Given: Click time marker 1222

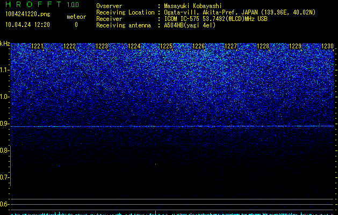Looking at the screenshot, I should click(x=70, y=46).
